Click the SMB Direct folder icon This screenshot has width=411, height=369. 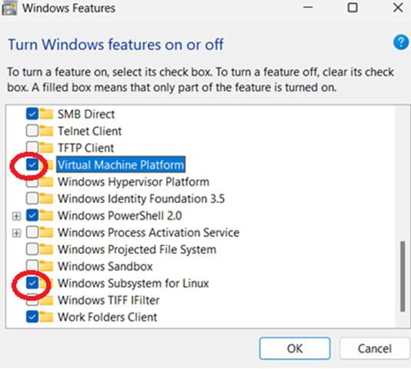tap(46, 114)
